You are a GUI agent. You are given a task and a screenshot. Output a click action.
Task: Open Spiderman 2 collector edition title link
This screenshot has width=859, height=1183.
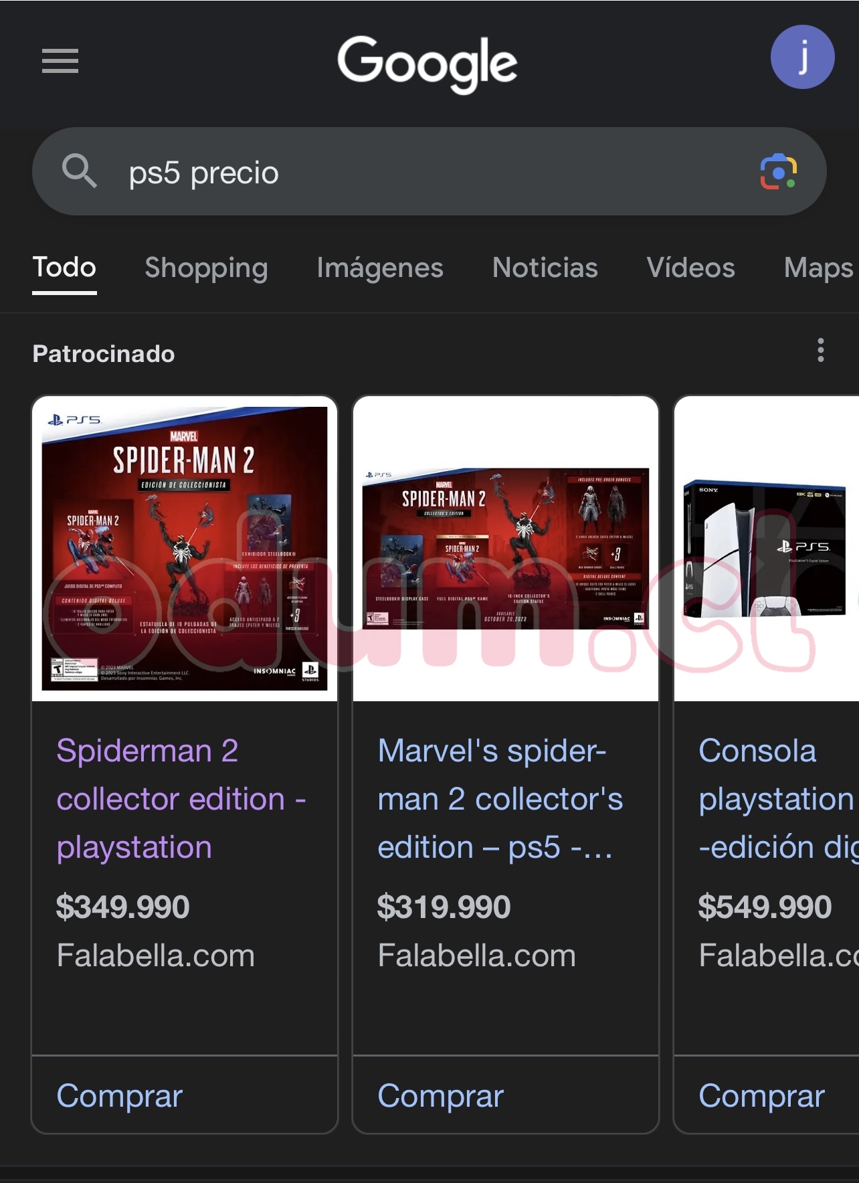click(181, 799)
